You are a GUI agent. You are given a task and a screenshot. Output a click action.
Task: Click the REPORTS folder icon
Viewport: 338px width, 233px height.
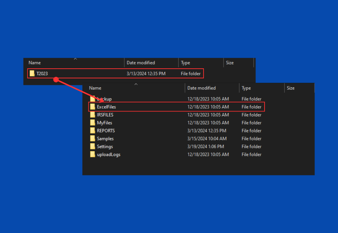92,131
